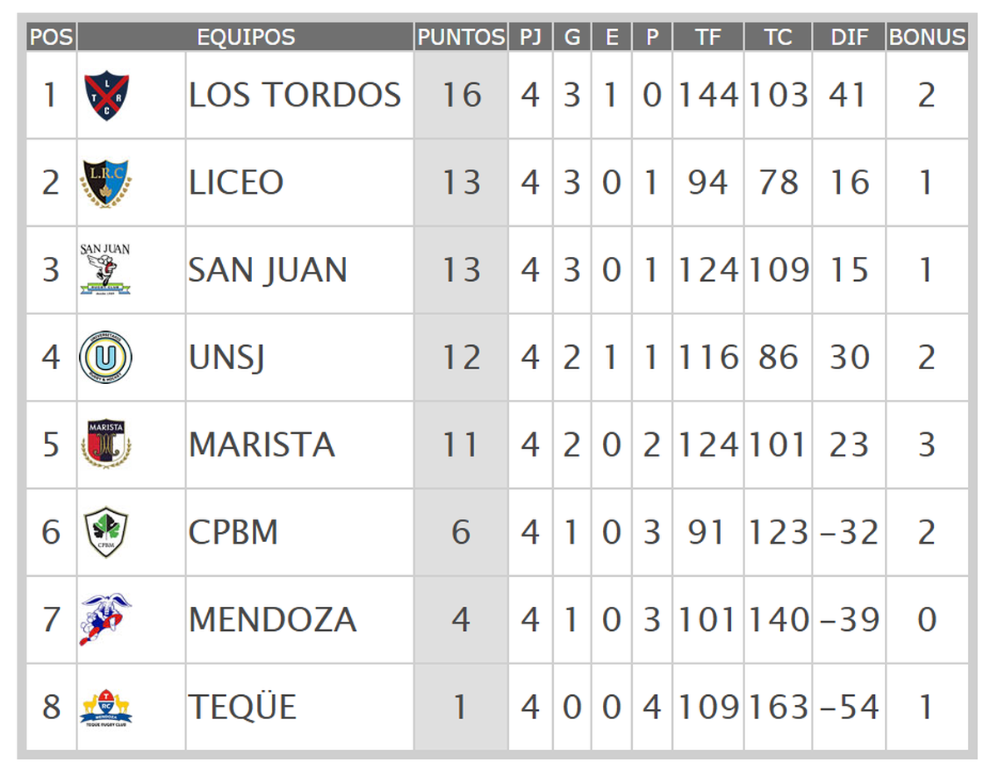Image resolution: width=998 pixels, height=769 pixels.
Task: Click Los Tordos' 16 points cell
Action: point(461,96)
